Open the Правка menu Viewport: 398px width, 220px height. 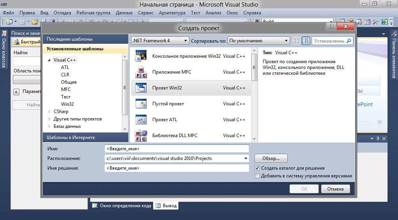coord(27,13)
